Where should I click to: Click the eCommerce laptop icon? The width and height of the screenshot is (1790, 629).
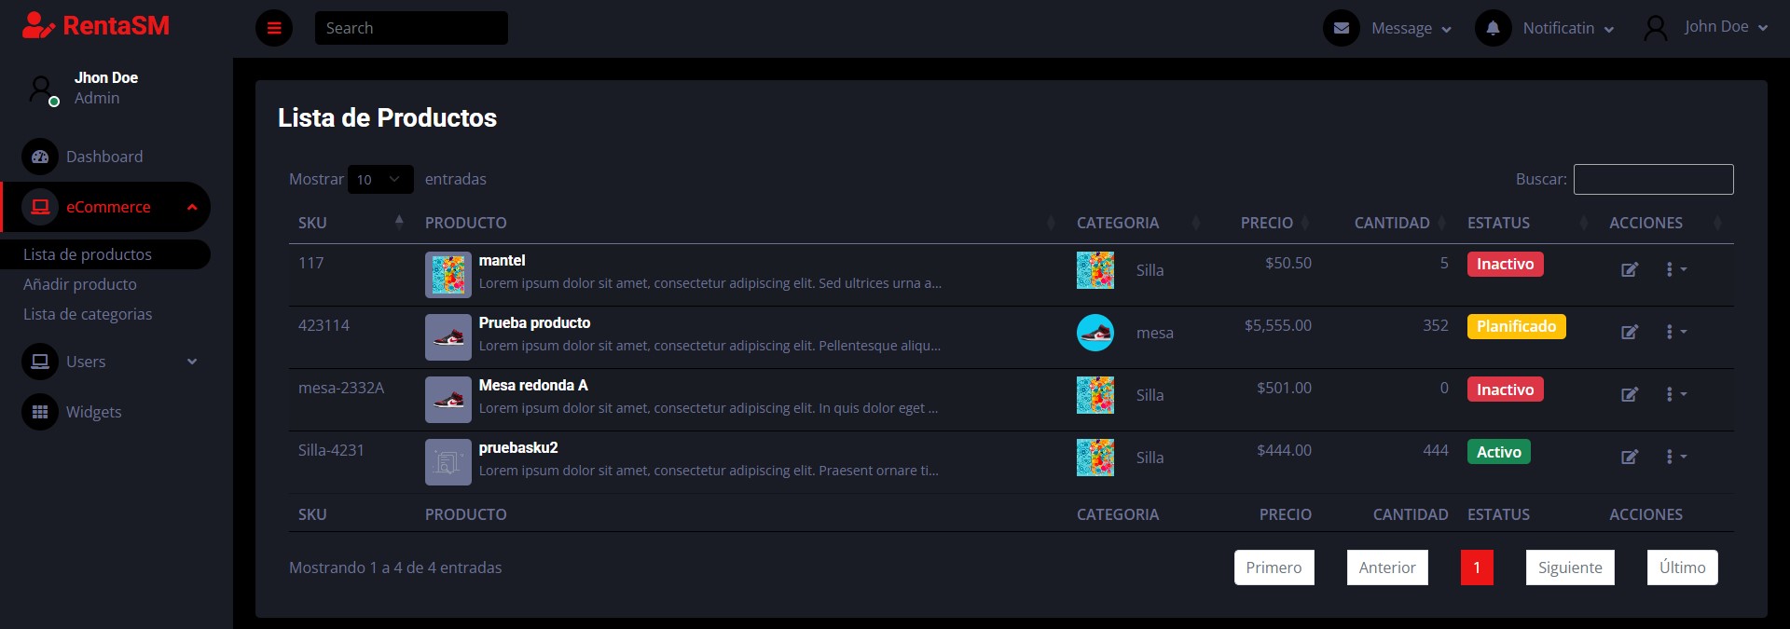tap(40, 207)
